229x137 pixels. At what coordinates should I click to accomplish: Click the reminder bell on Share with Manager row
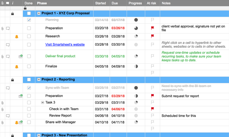(x=17, y=122)
